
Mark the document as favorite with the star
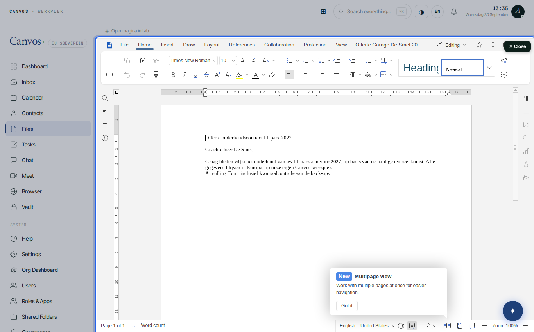(479, 45)
